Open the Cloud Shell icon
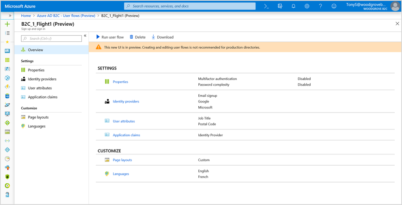The image size is (402, 205). [267, 6]
